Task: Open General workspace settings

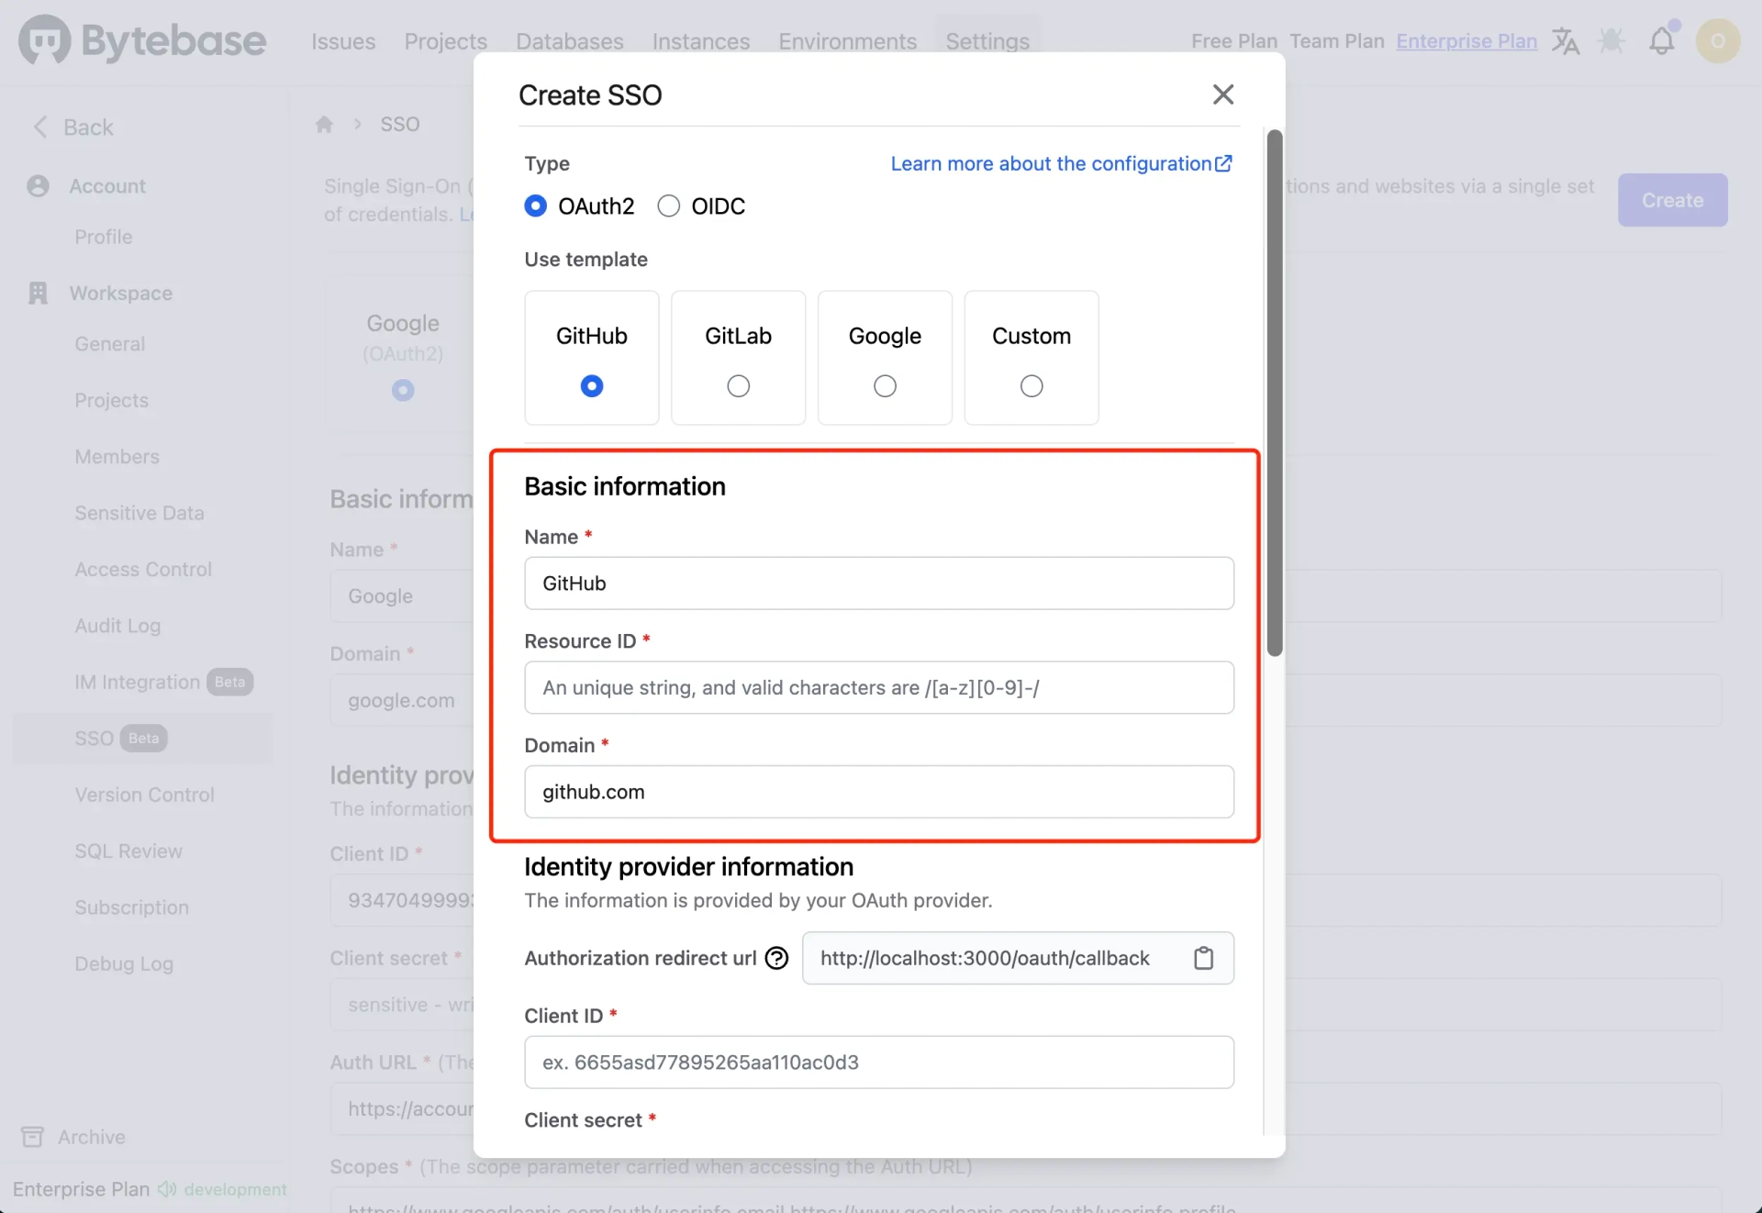Action: (x=110, y=344)
